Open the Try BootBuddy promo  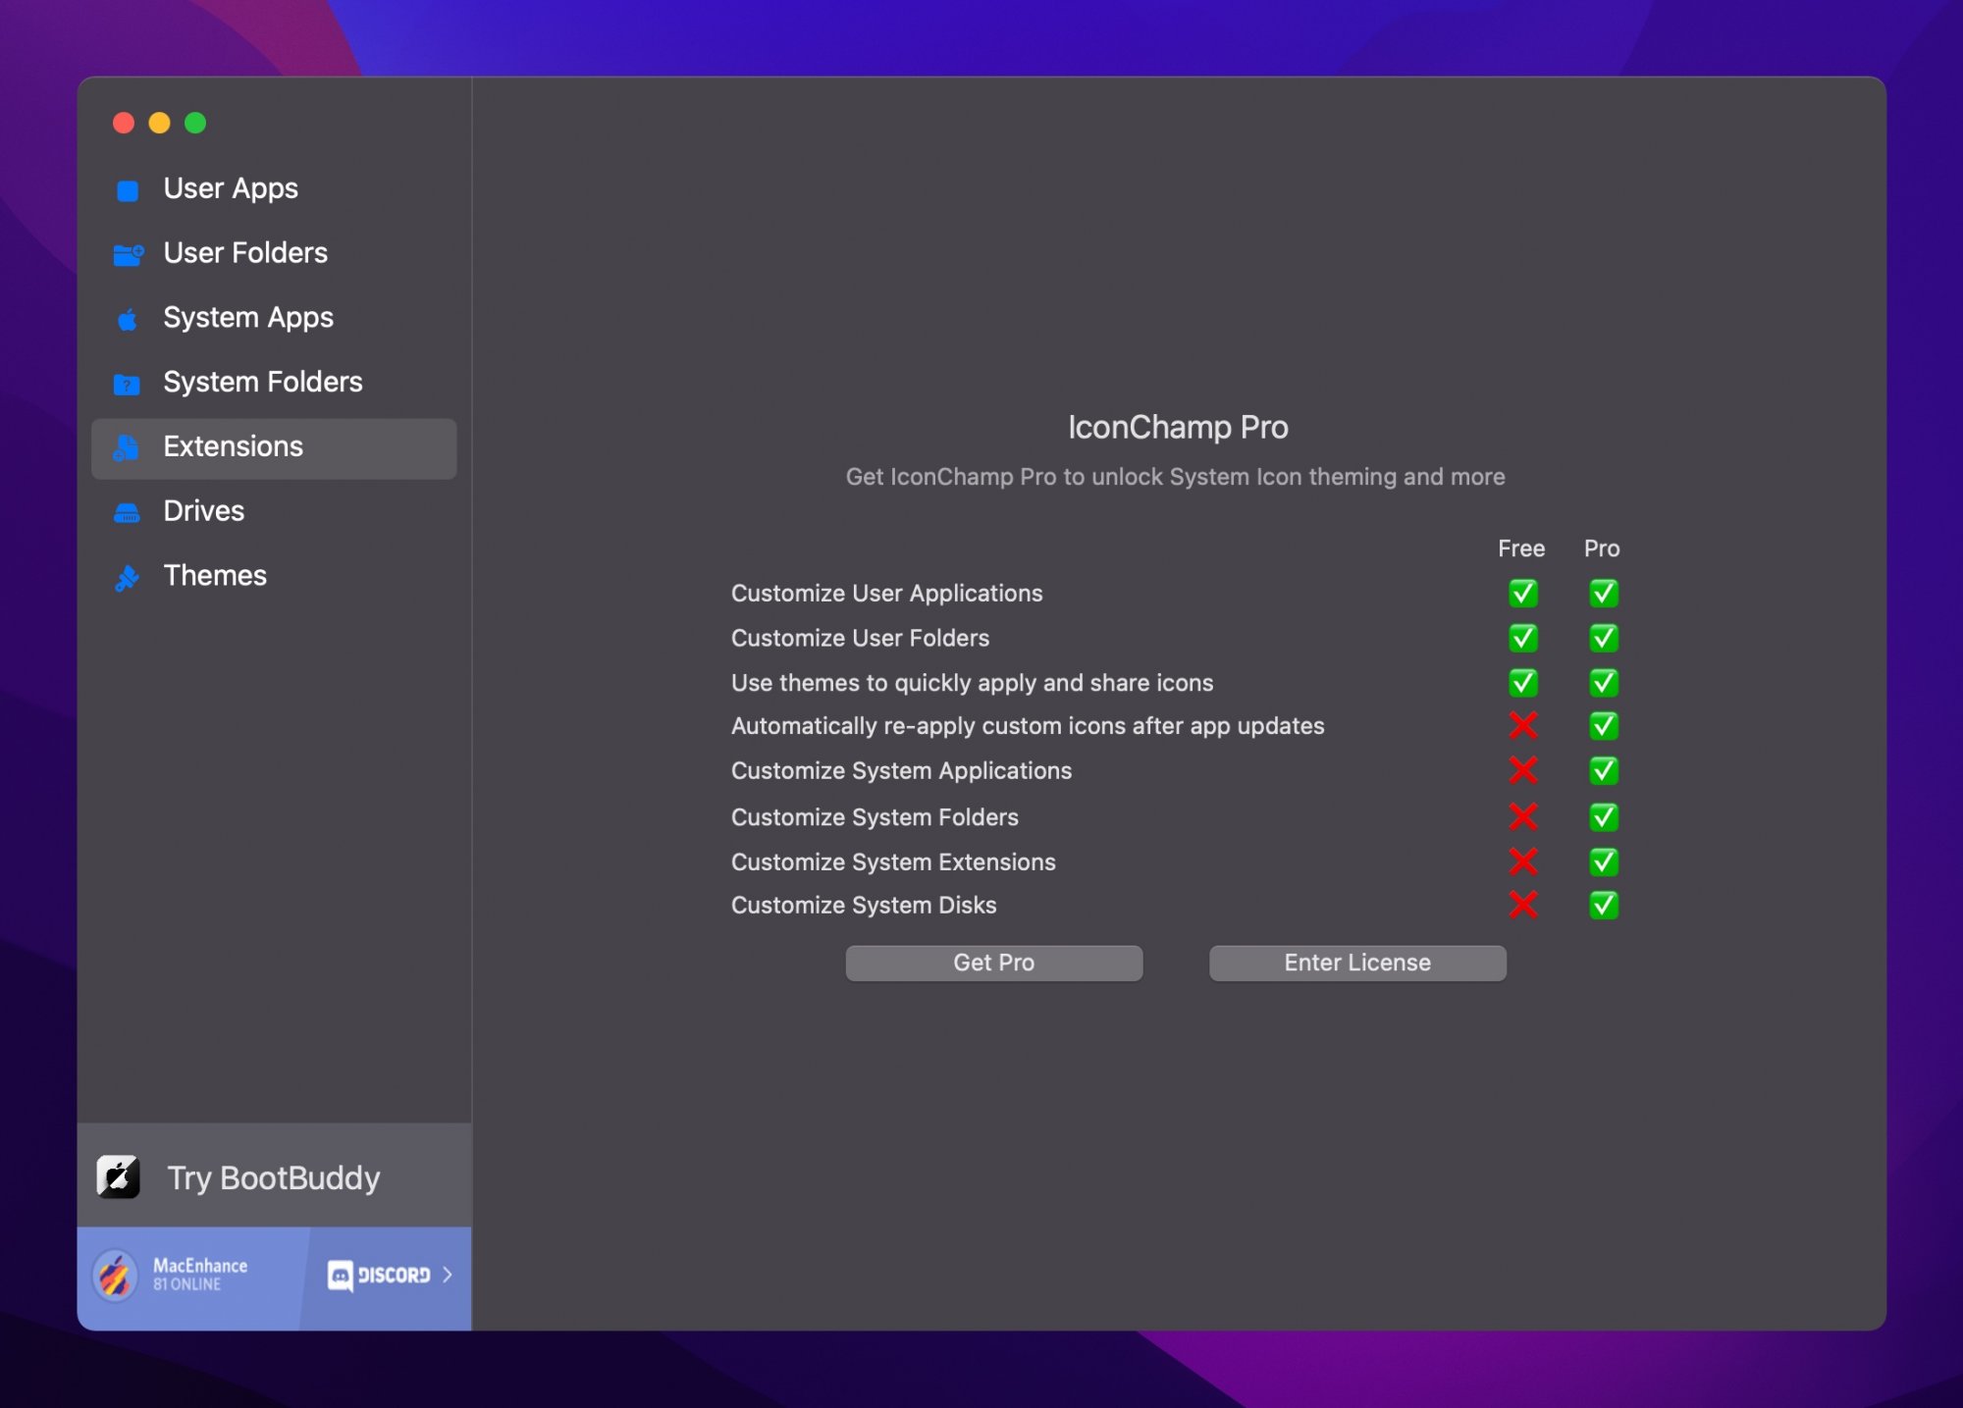(273, 1177)
